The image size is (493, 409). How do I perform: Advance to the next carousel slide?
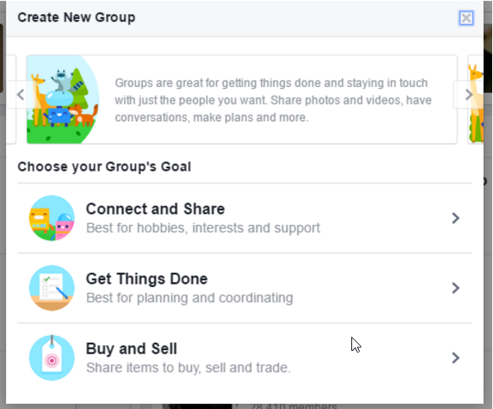click(x=468, y=95)
